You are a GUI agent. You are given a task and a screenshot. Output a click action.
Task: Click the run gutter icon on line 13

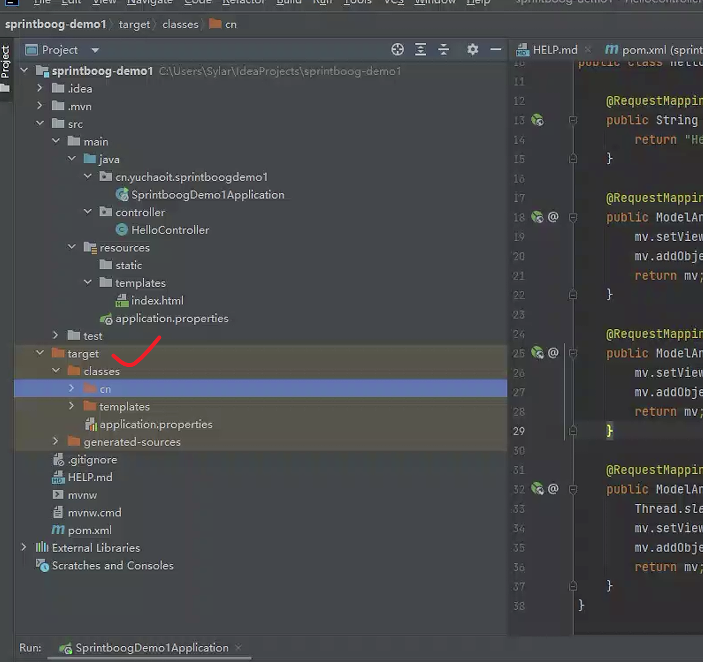tap(537, 120)
